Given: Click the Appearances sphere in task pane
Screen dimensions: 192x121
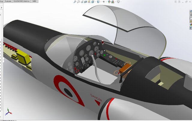Looking at the screenshot, I should 191,24.
